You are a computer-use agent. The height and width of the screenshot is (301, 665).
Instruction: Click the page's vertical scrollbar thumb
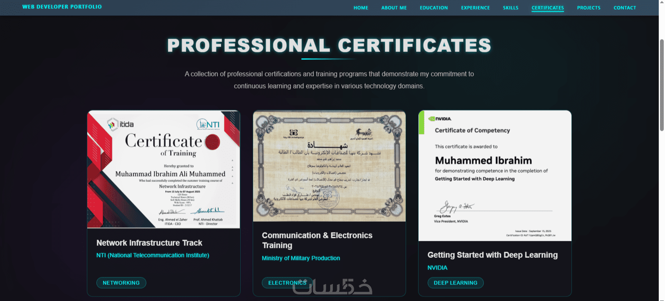[662, 85]
